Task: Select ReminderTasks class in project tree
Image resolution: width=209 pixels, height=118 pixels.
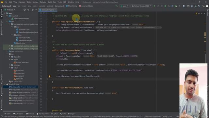Action: pyautogui.click(x=23, y=29)
